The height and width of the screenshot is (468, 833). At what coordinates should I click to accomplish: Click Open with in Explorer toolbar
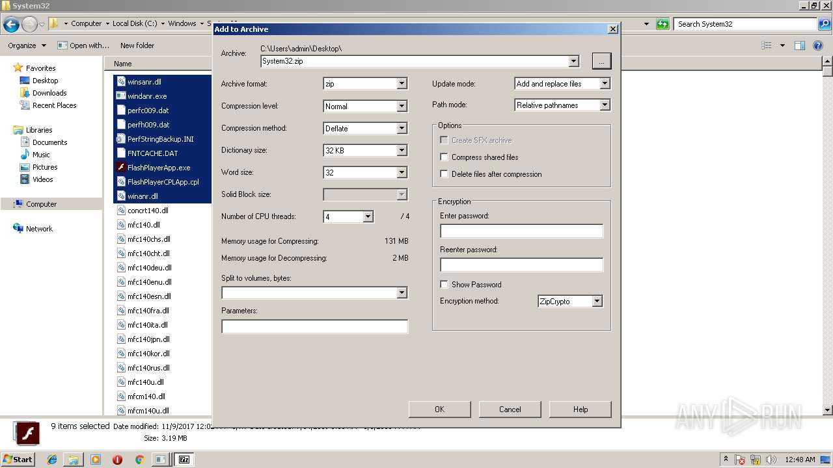tap(83, 45)
